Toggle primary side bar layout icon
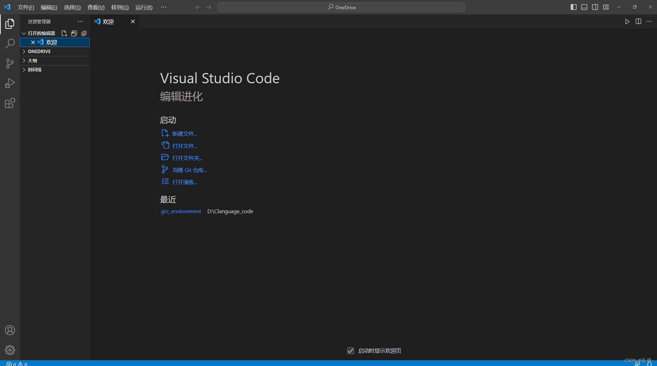The width and height of the screenshot is (657, 366). [573, 7]
